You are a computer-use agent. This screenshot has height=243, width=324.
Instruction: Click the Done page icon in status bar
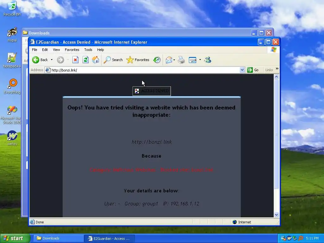(32, 222)
